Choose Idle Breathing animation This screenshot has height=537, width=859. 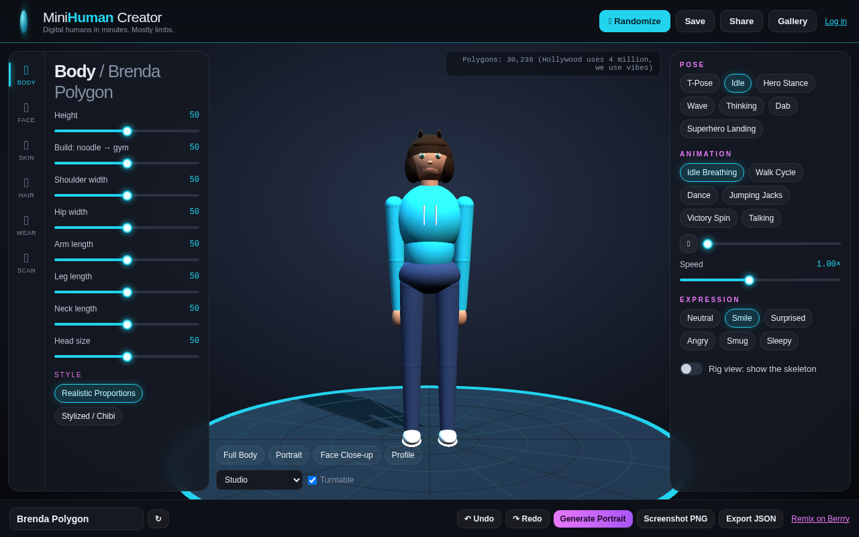tap(712, 173)
